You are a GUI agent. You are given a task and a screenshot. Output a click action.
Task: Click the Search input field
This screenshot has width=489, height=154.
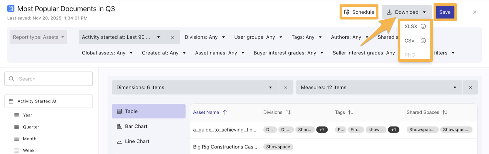[x=49, y=79]
